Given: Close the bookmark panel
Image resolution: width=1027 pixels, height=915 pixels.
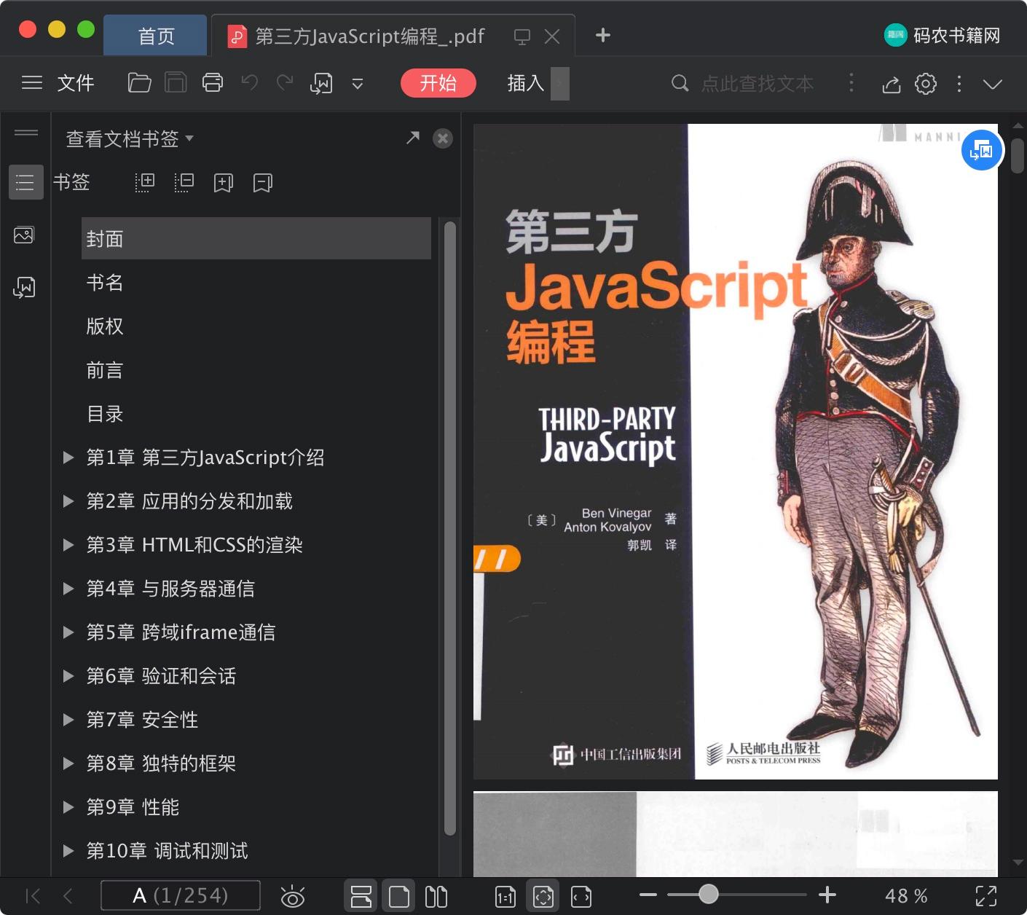Looking at the screenshot, I should point(443,138).
